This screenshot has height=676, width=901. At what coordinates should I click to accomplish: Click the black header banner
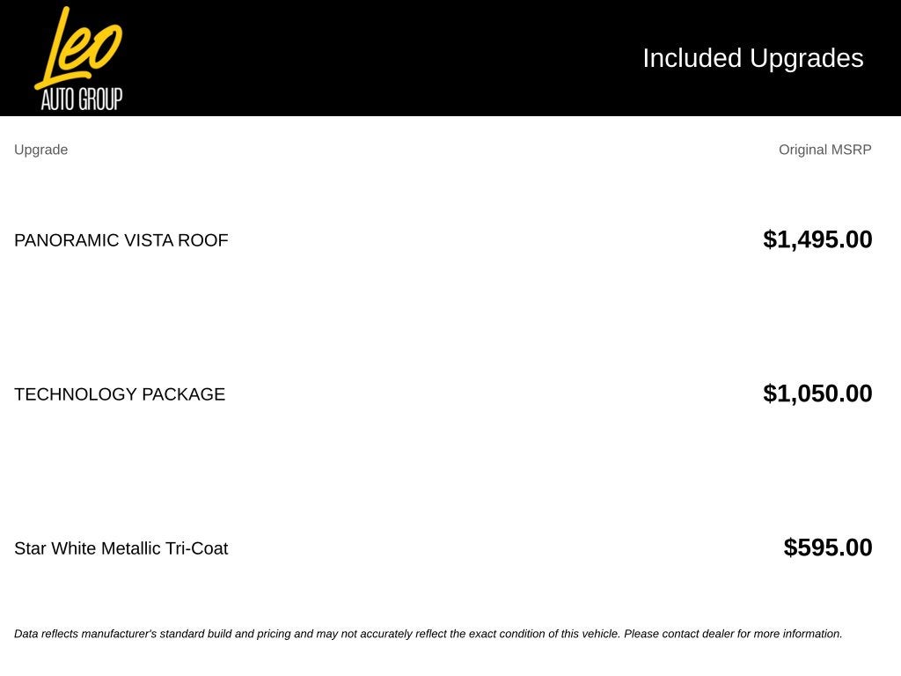[x=450, y=58]
